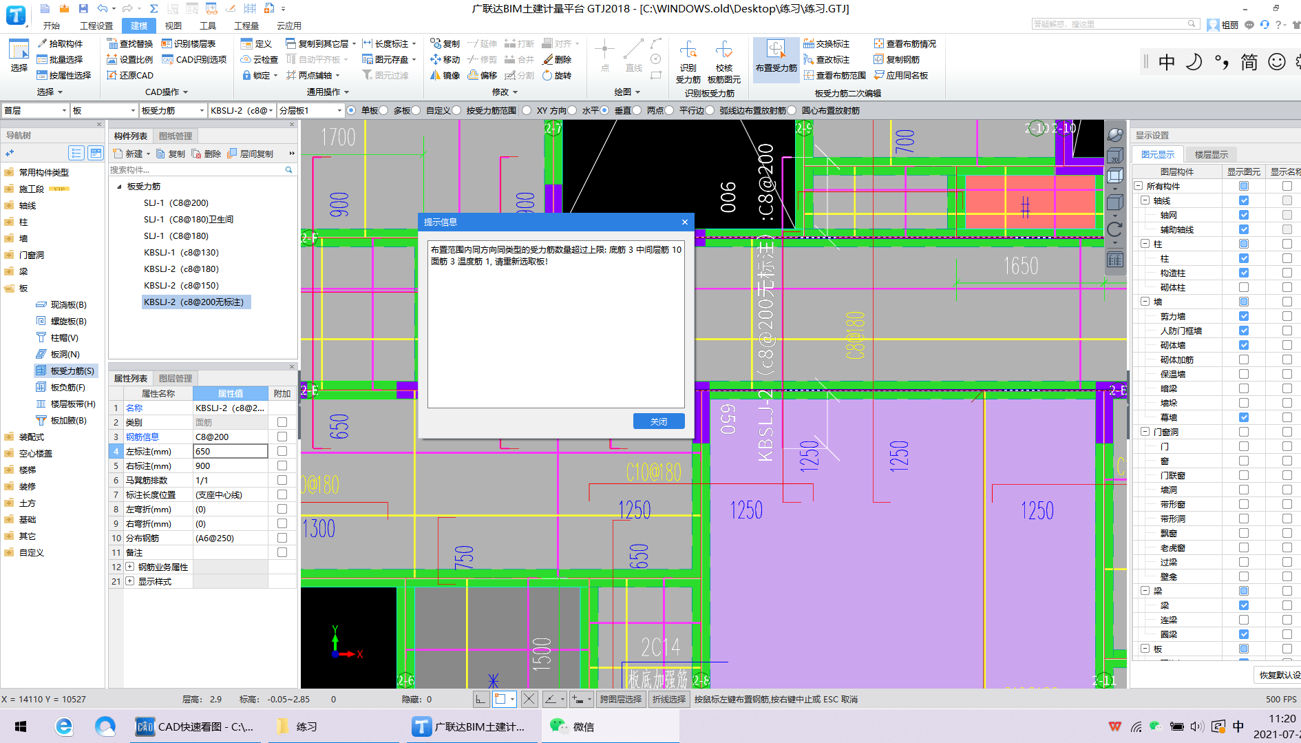1301x743 pixels.
Task: Click 关闭 button in prompt dialog
Action: tap(658, 421)
